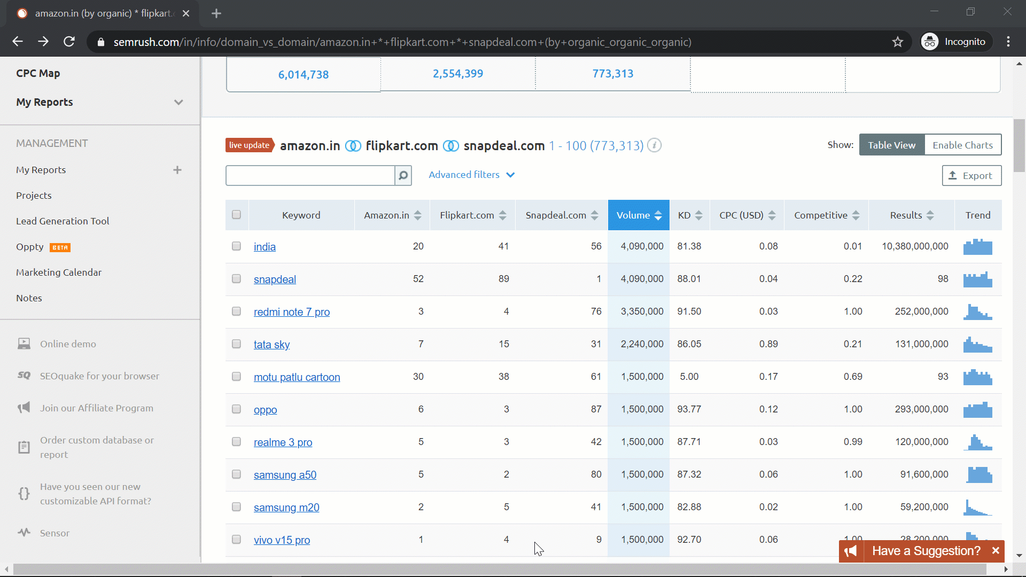Check the samsung a50 row
This screenshot has width=1026, height=577.
237,474
